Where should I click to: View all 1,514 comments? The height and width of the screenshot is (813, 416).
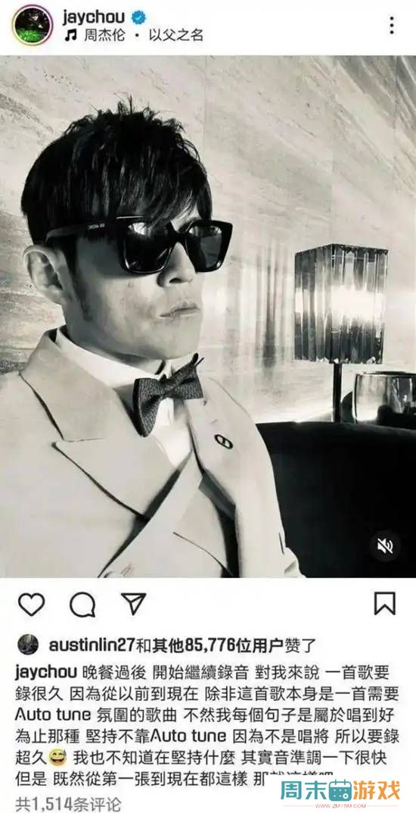tap(68, 804)
